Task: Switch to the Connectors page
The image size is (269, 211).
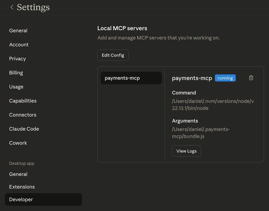Action: (x=23, y=115)
